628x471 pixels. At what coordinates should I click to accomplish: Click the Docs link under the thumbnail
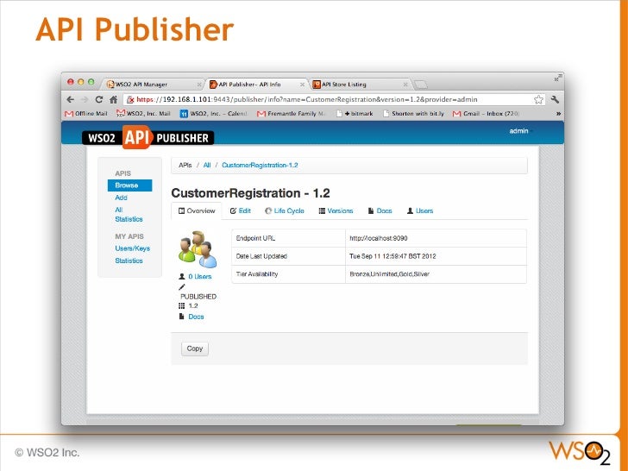(x=196, y=317)
